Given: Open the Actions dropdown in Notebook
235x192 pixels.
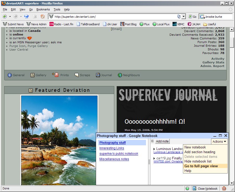Looking at the screenshot, I should point(219,142).
